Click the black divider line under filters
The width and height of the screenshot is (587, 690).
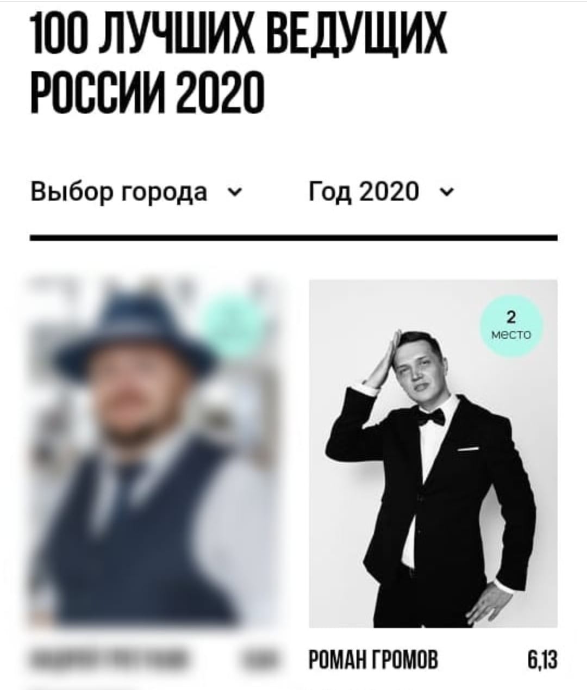pyautogui.click(x=293, y=237)
